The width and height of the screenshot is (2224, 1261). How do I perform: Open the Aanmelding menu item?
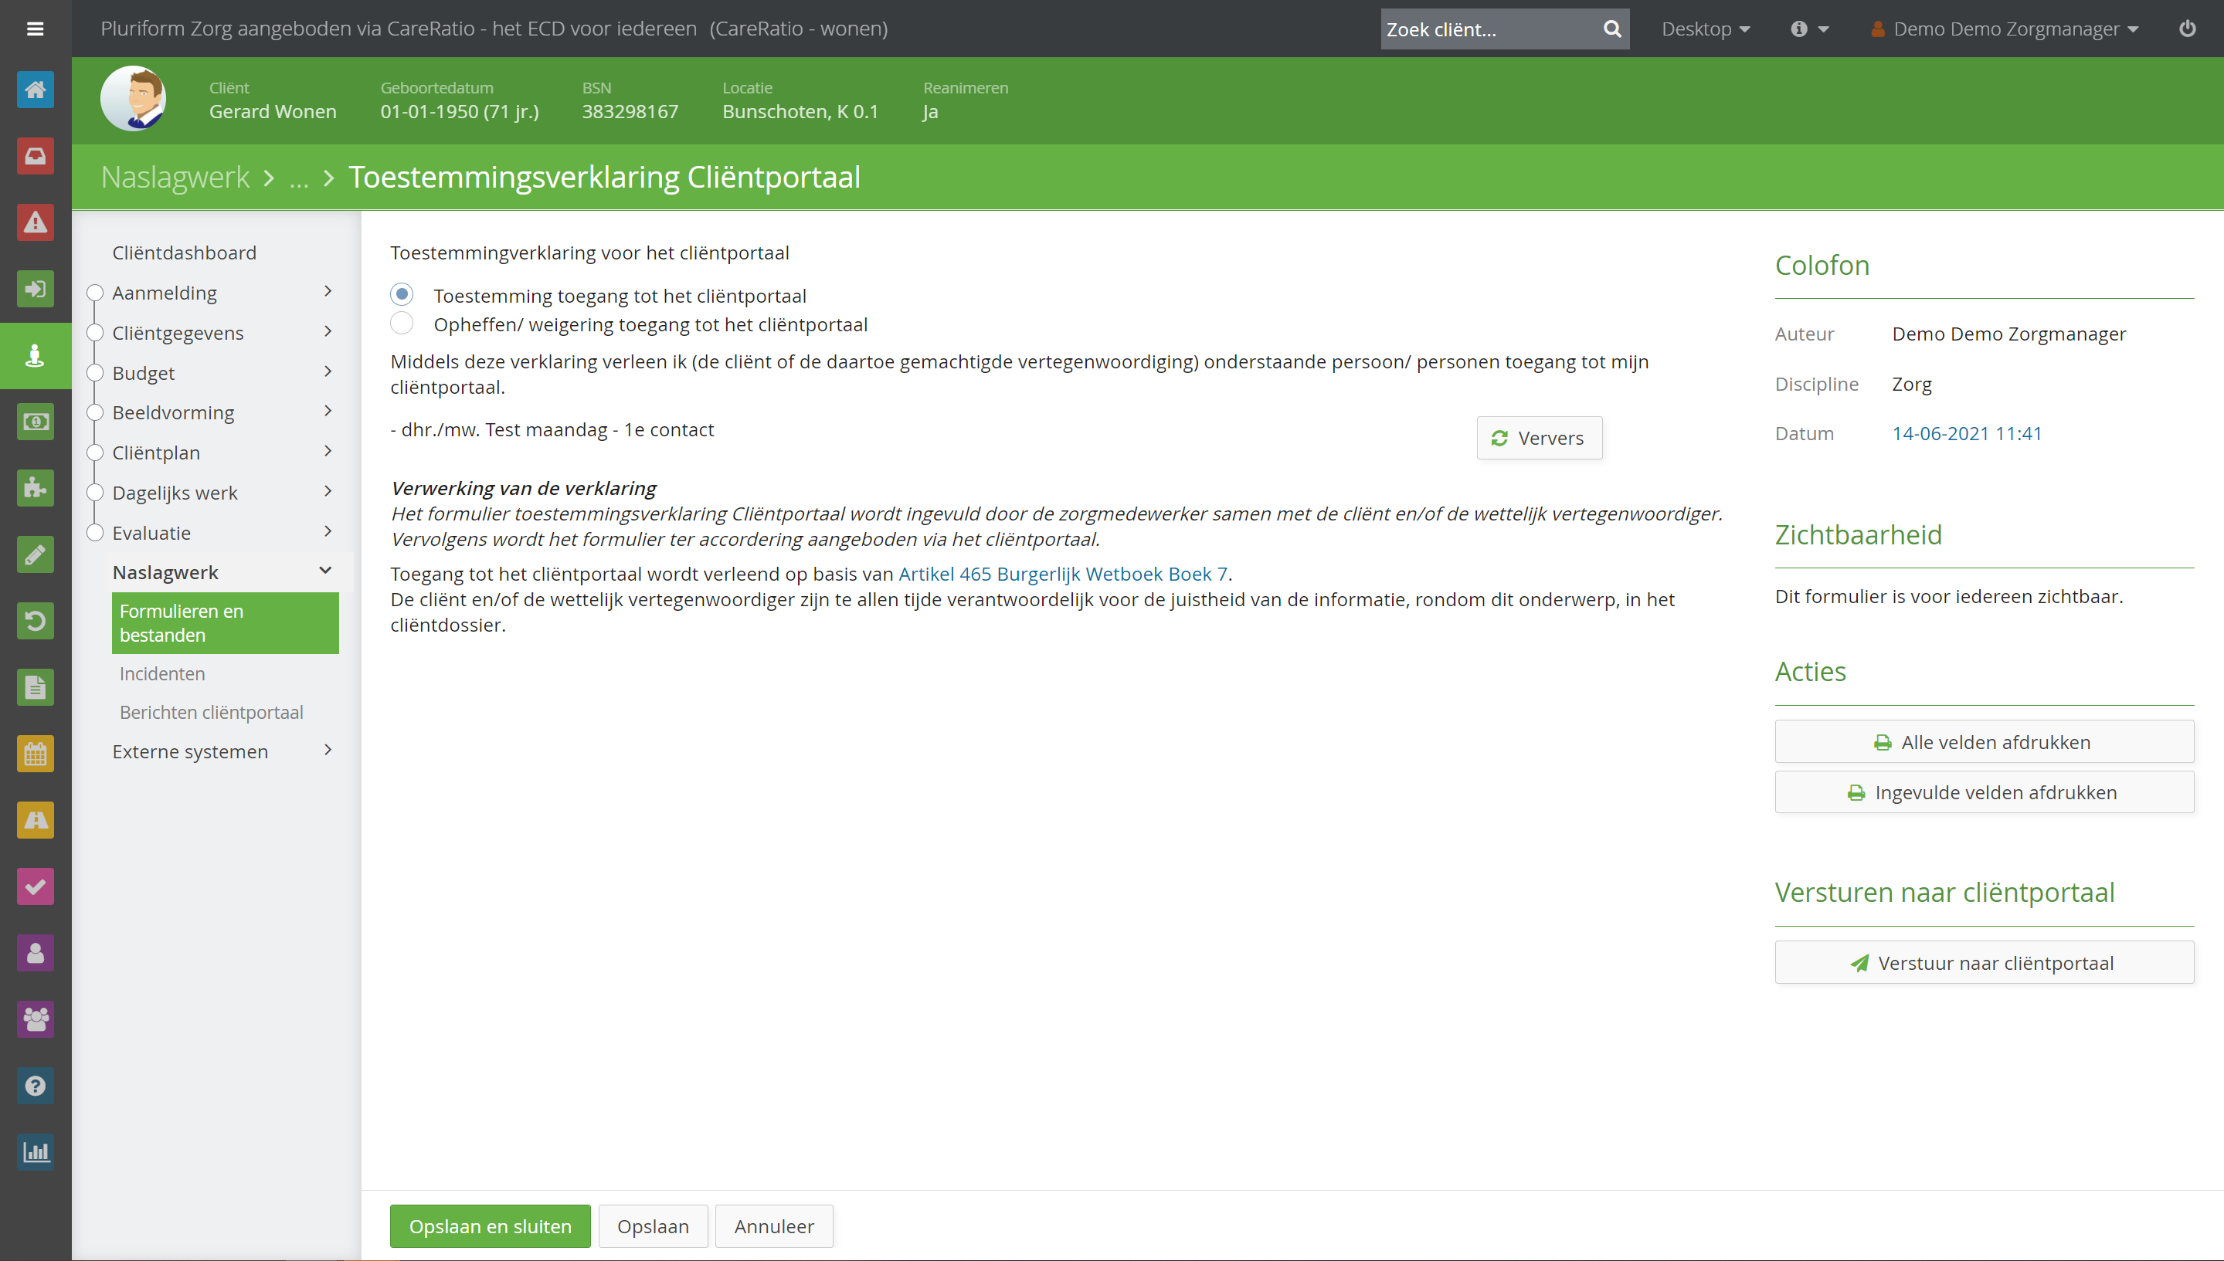pos(165,293)
